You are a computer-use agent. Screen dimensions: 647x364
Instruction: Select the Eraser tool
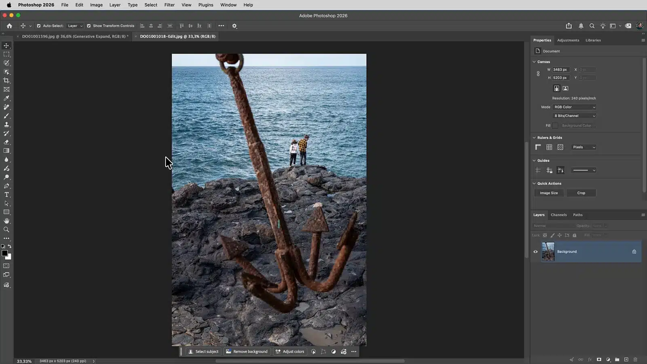(6, 142)
